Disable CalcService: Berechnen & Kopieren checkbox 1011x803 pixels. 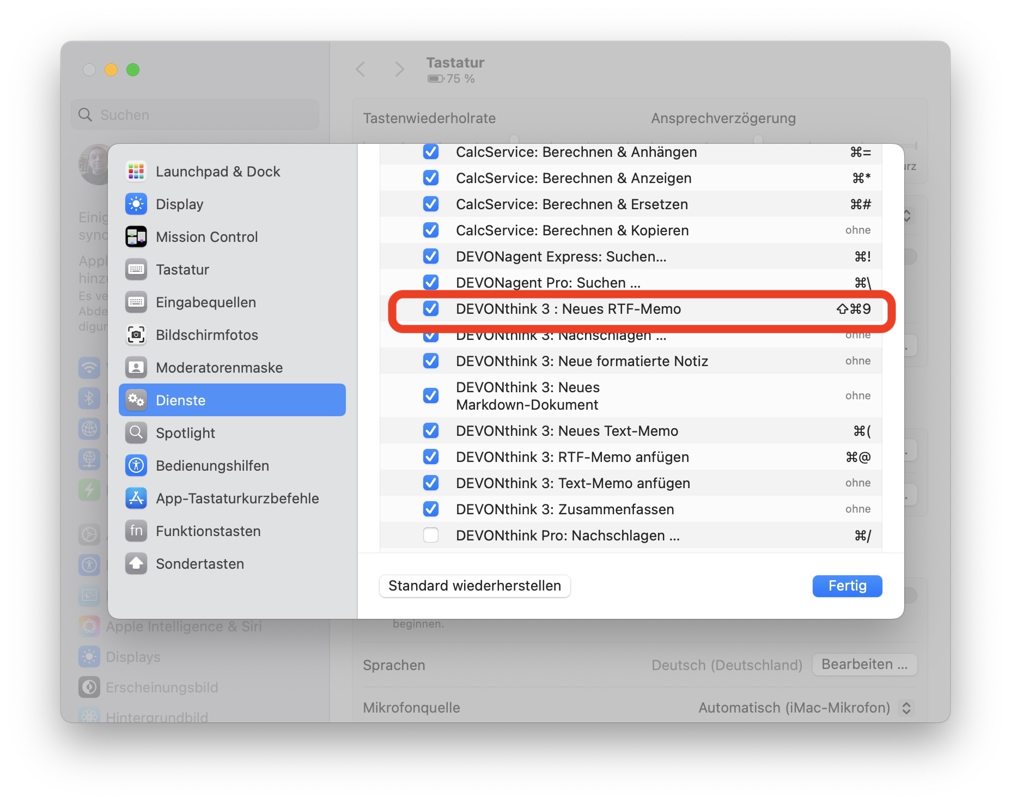[431, 230]
